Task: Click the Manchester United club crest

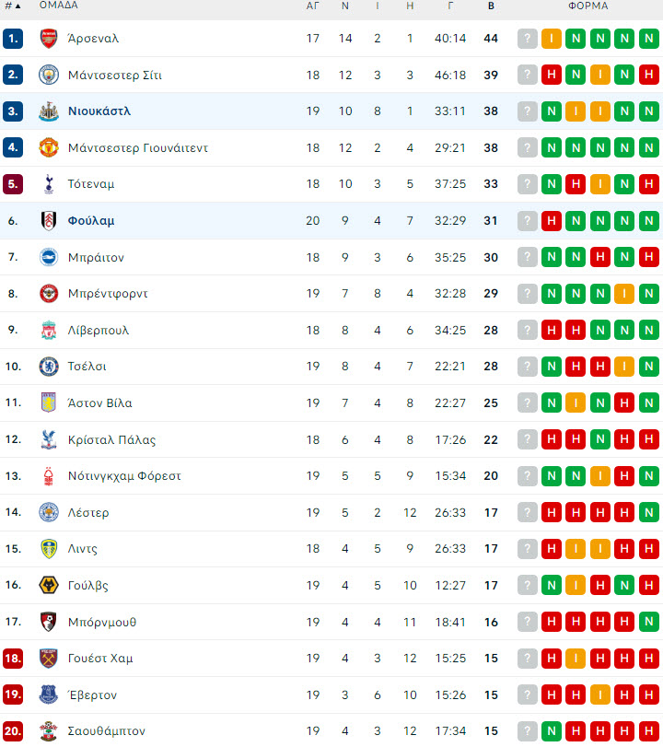Action: point(49,147)
